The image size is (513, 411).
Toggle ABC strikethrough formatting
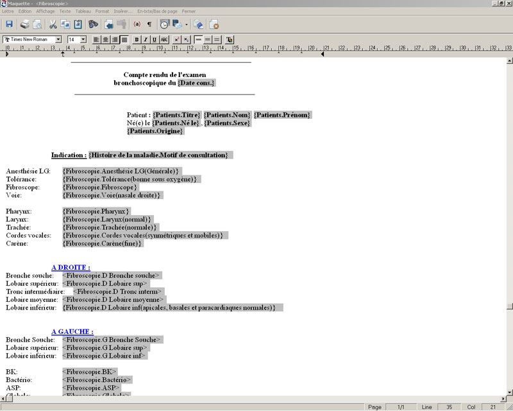164,40
